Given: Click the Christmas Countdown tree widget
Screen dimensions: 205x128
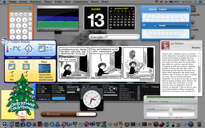Looking at the screenshot, I should coord(23,97).
